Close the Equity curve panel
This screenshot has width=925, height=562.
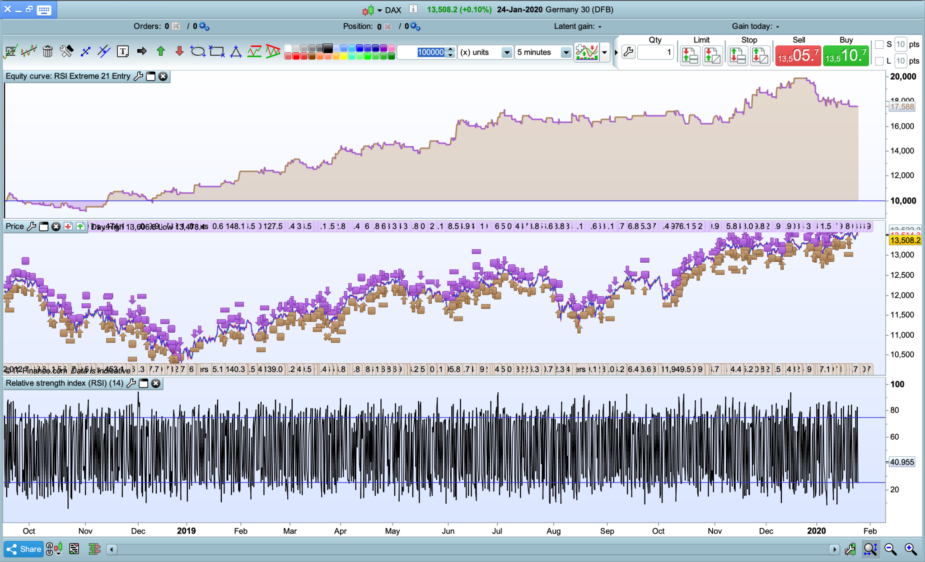click(163, 76)
